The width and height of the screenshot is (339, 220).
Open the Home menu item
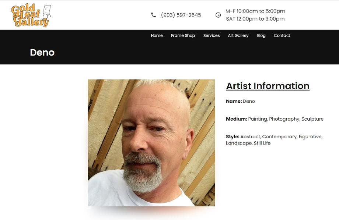click(x=157, y=35)
